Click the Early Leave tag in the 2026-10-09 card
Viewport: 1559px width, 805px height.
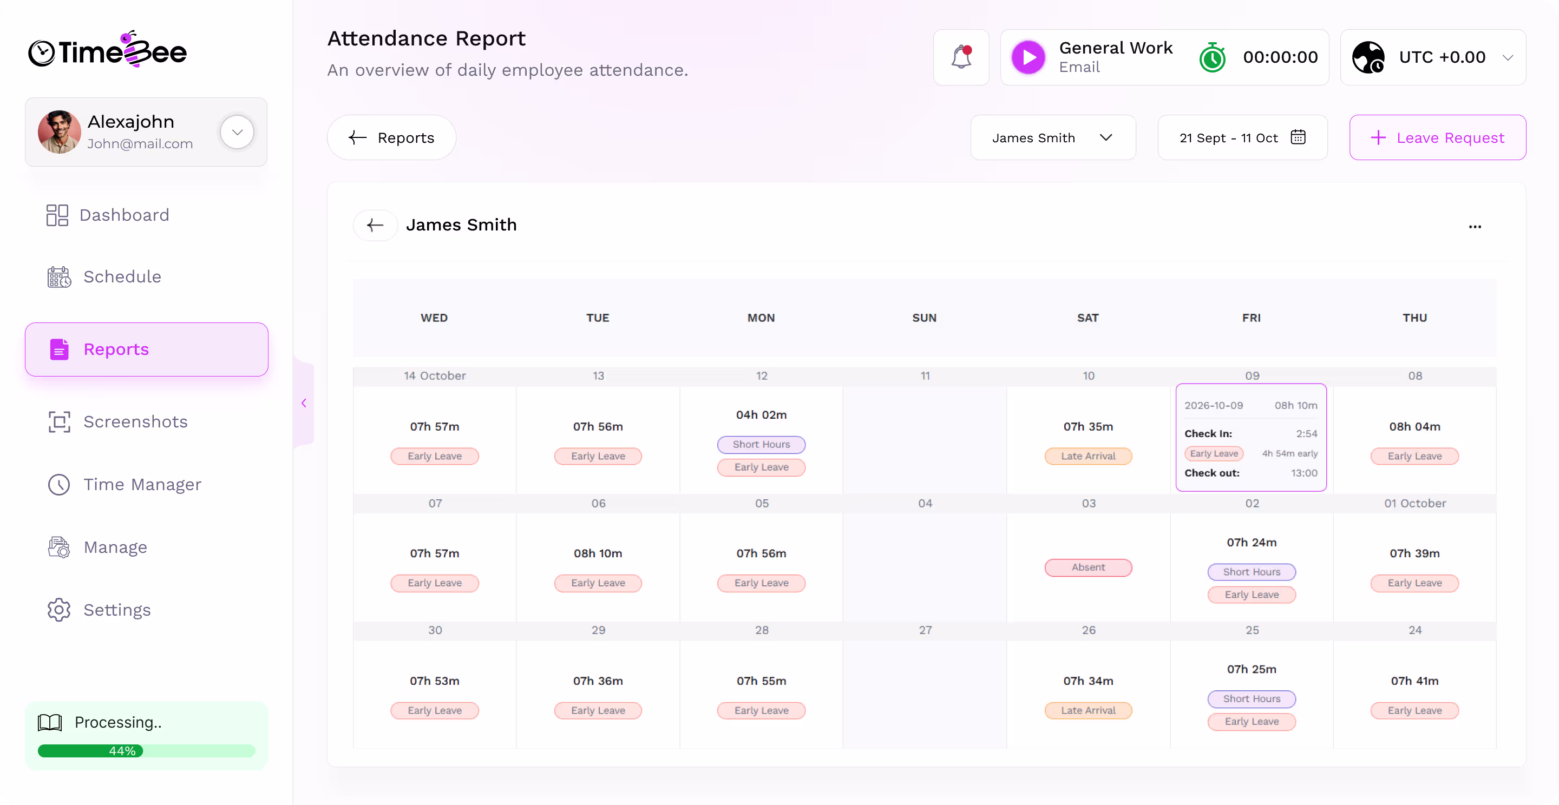pos(1214,453)
